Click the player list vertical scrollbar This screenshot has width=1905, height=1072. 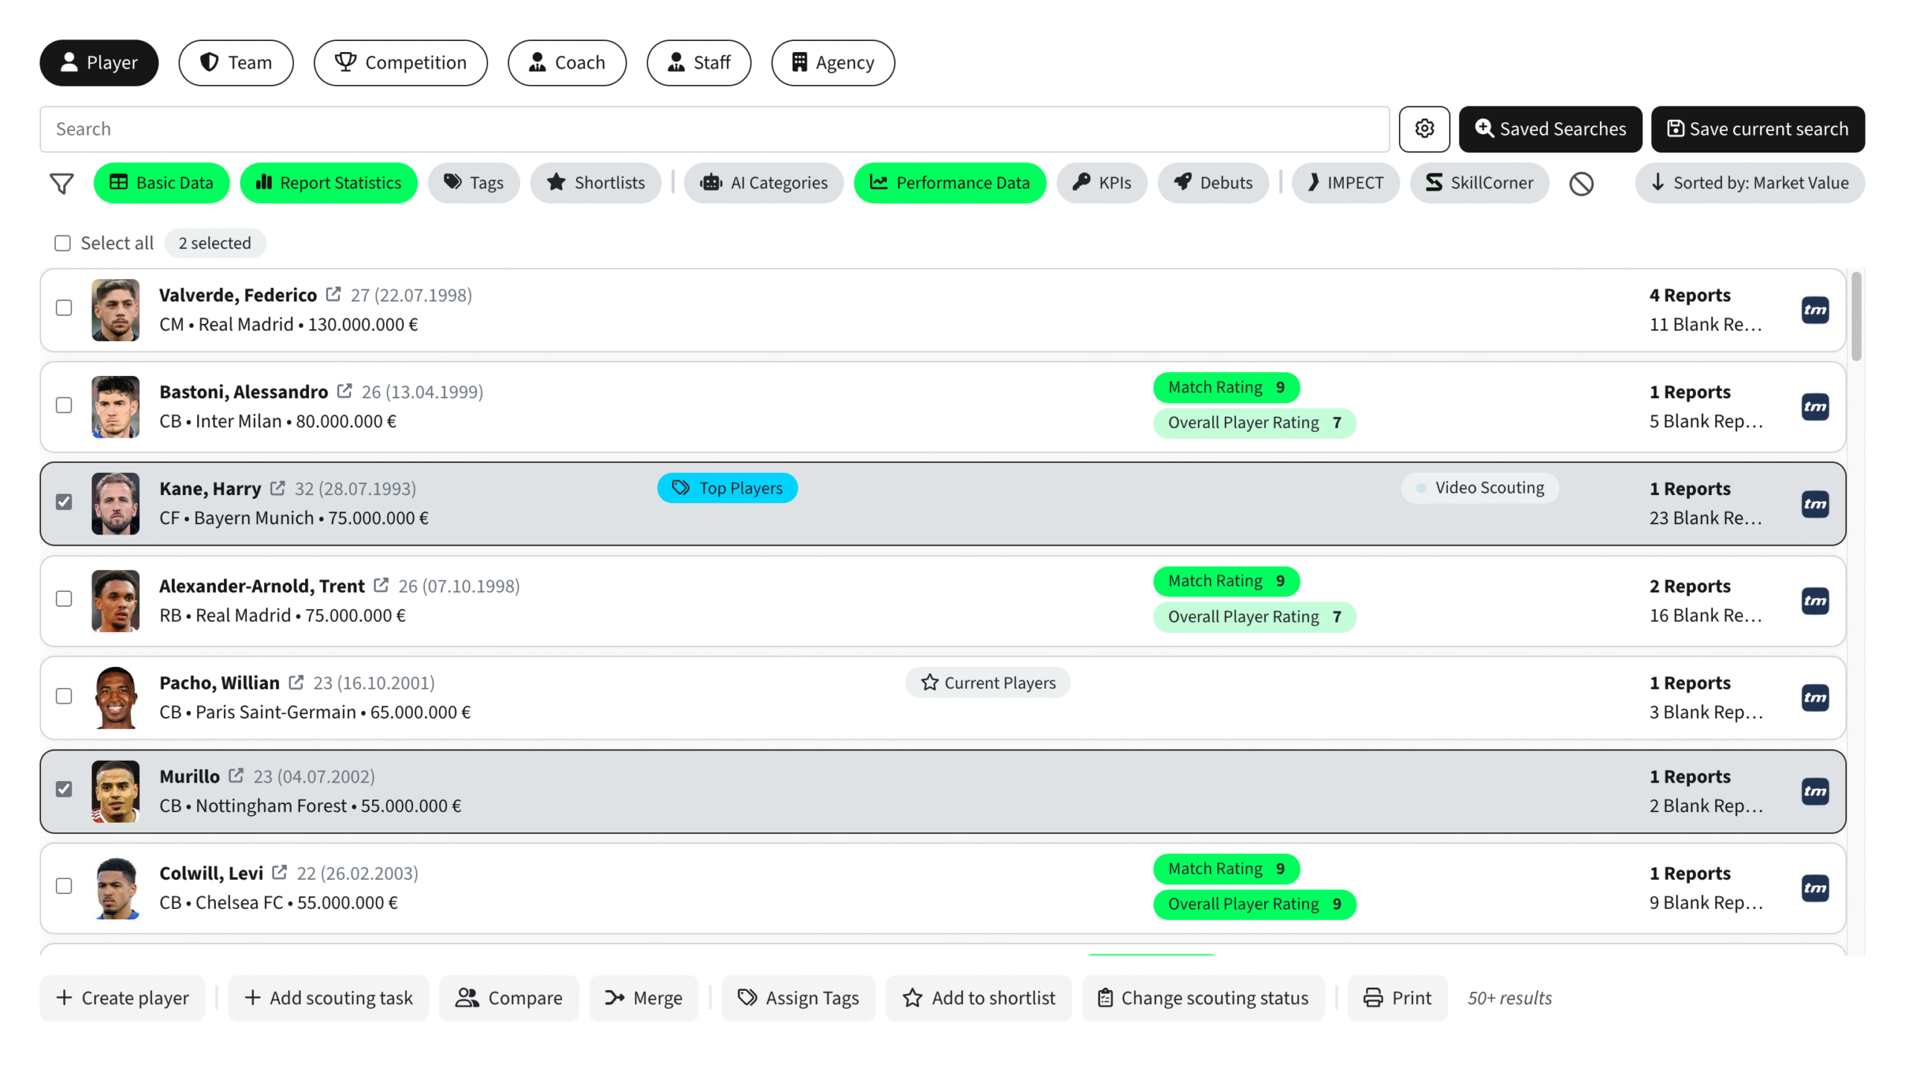1856,317
